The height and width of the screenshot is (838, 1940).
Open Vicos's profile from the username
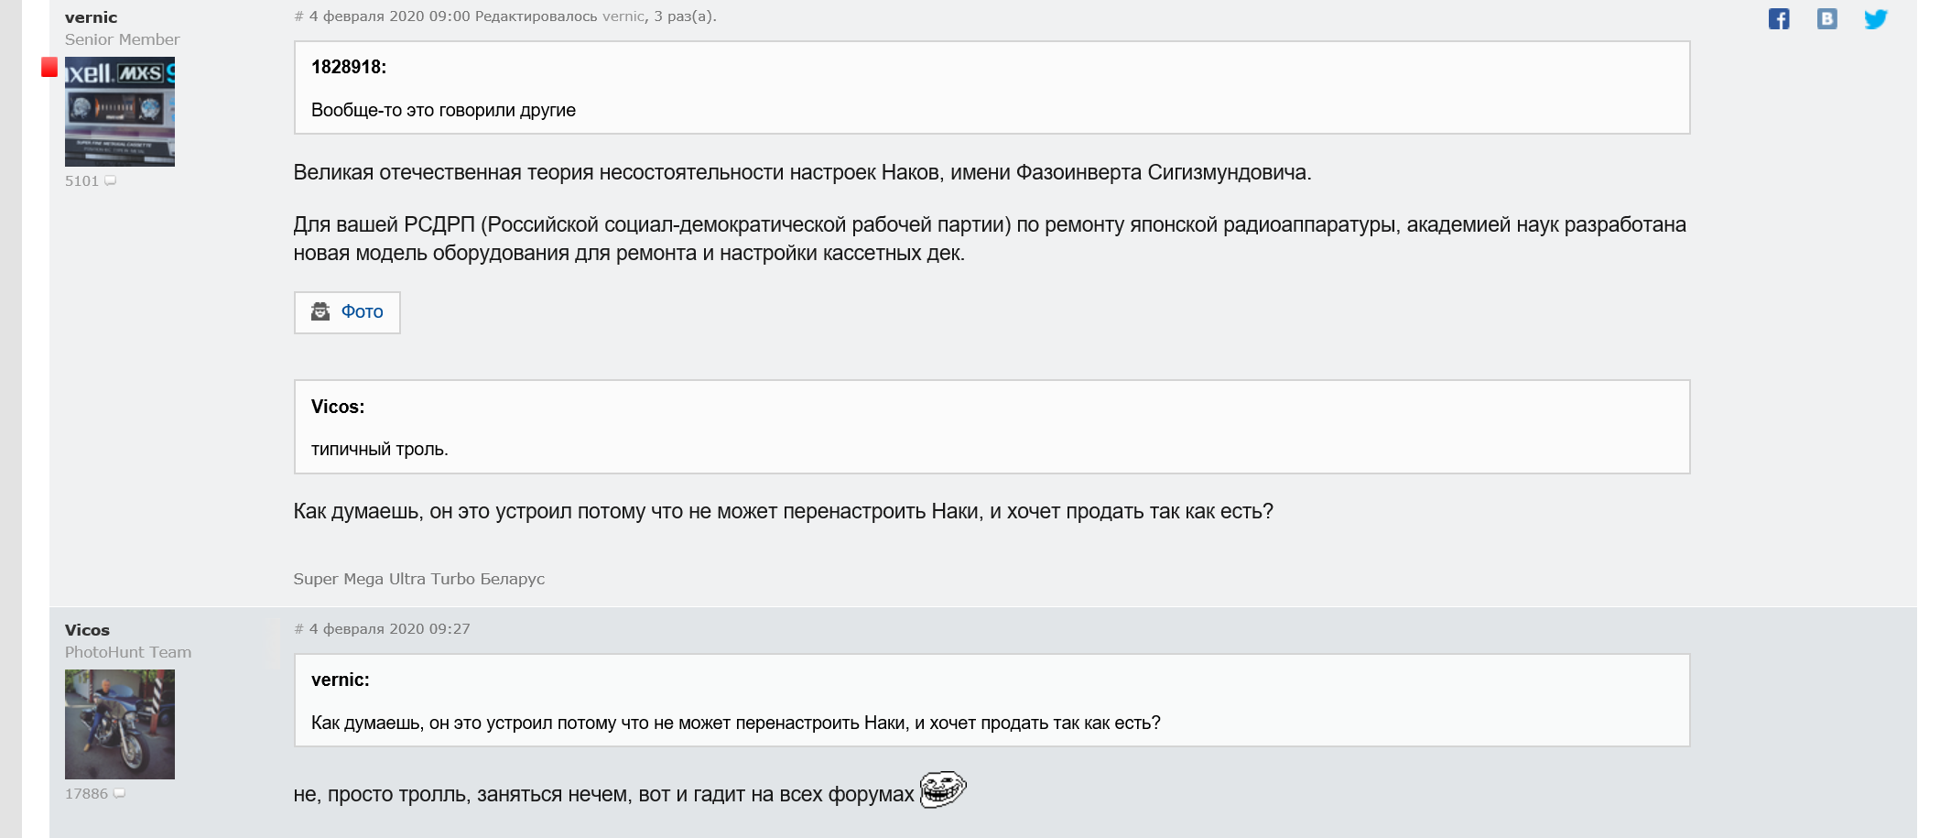pyautogui.click(x=87, y=630)
